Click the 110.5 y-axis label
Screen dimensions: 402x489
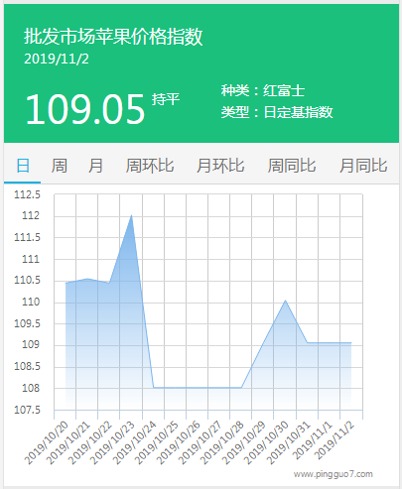pos(27,281)
